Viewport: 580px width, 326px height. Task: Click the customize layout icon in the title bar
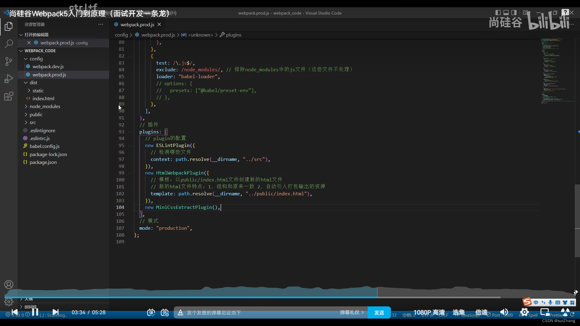coord(526,13)
